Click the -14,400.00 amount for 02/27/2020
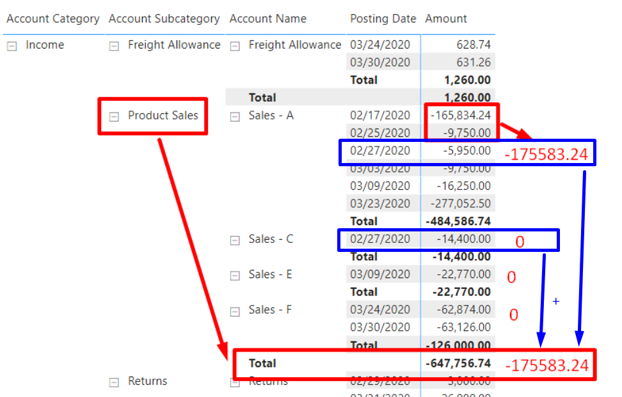The image size is (622, 397). [464, 239]
